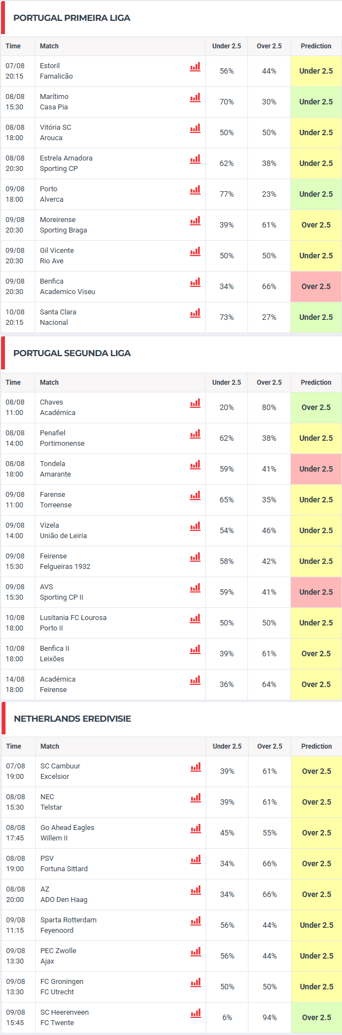The width and height of the screenshot is (342, 1035).
Task: Open stats icon for Estoril vs Famalicão
Action: pos(195,67)
